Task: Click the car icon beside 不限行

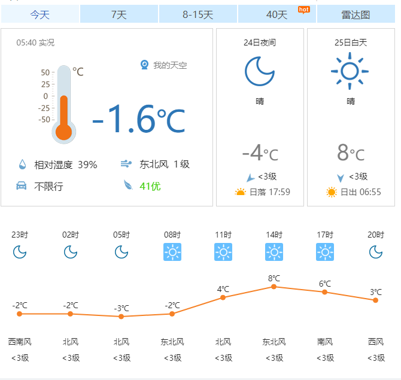Action: click(x=22, y=186)
